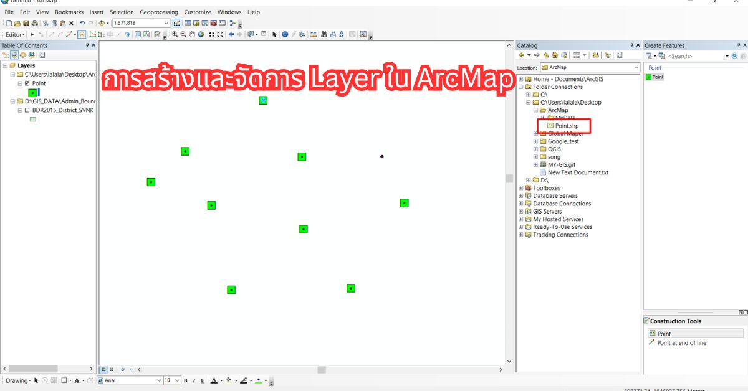Select the Zoom In tool
The width and height of the screenshot is (748, 391).
click(x=175, y=34)
